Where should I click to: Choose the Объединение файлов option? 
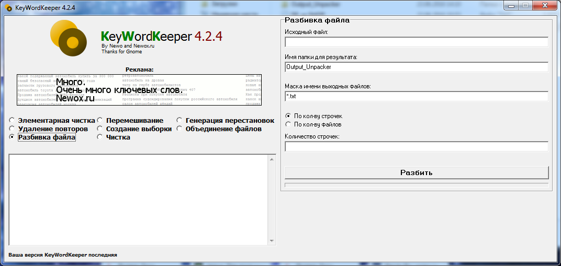(x=179, y=129)
